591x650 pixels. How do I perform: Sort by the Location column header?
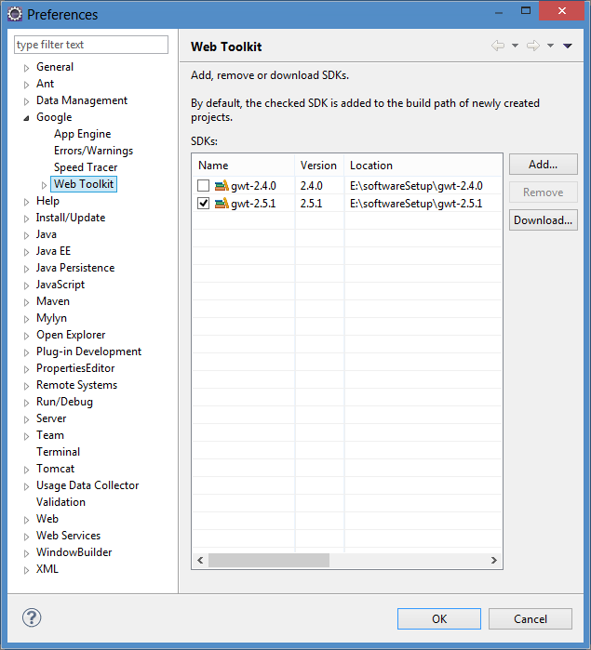click(x=423, y=166)
